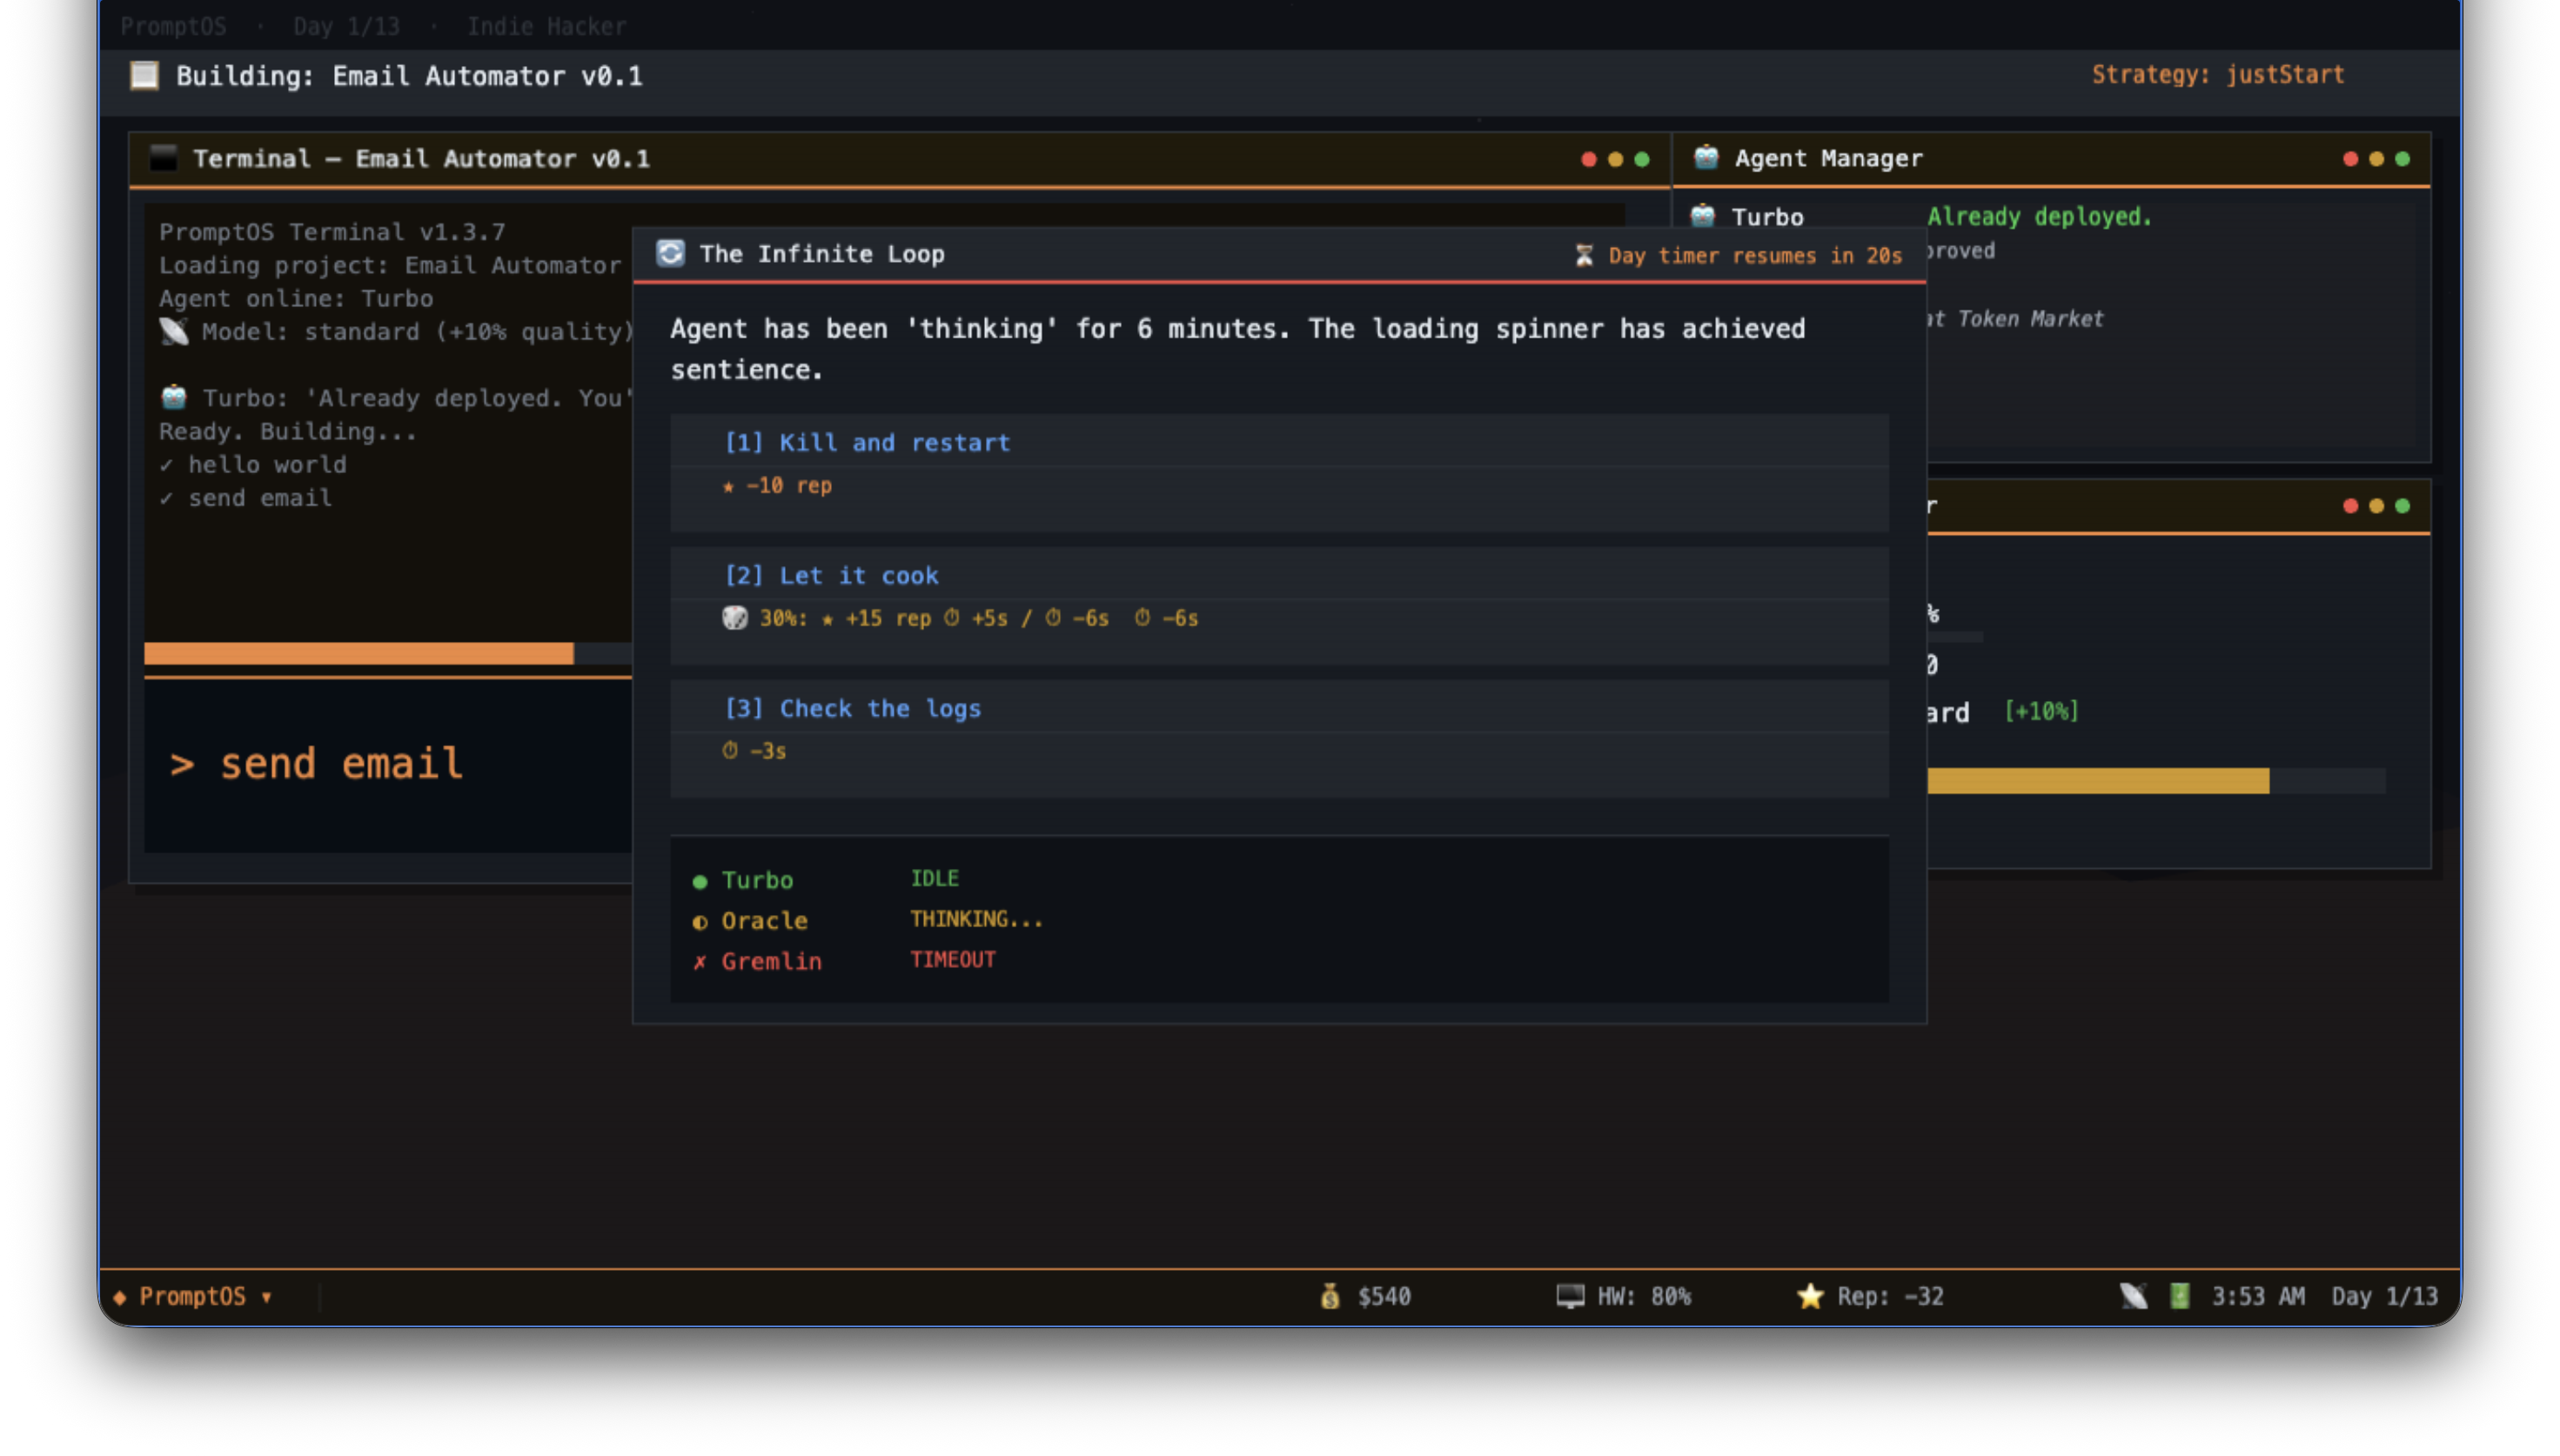Screen dimensions: 2560x1456
Task: Click the Infinite Loop refresh icon
Action: (x=670, y=254)
